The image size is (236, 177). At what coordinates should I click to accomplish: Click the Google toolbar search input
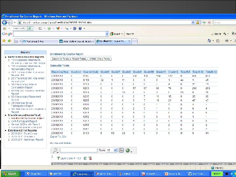click(59, 34)
